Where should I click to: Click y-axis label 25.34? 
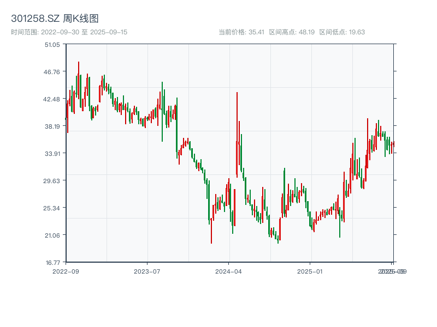[51, 208]
